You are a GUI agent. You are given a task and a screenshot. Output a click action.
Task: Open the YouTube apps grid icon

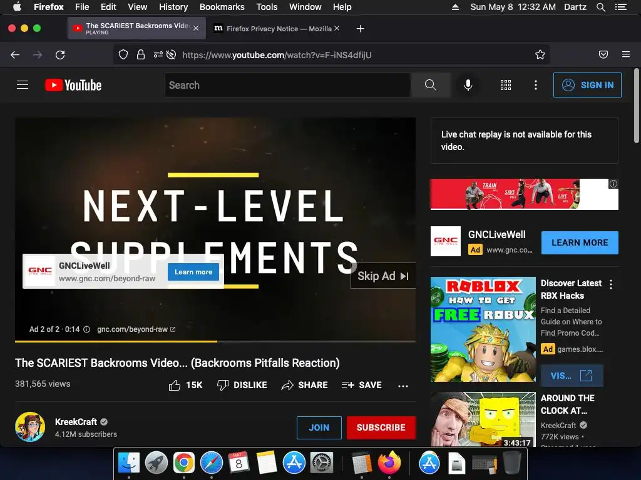[x=506, y=85]
